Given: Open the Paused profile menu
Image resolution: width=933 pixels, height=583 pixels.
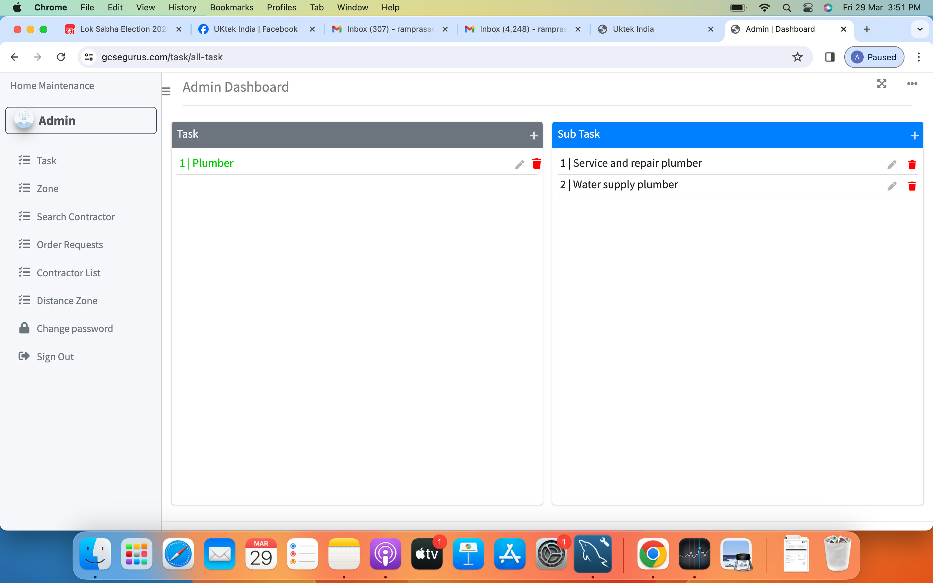Looking at the screenshot, I should pyautogui.click(x=874, y=57).
